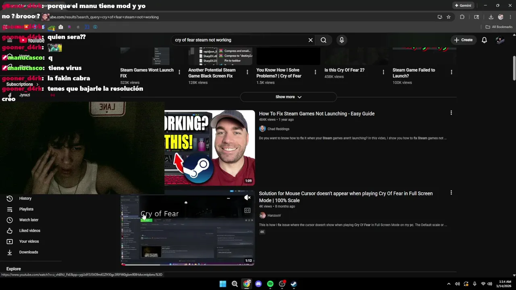Click the YouTube search input field
Viewport: 516px width, 290px height.
click(x=240, y=40)
